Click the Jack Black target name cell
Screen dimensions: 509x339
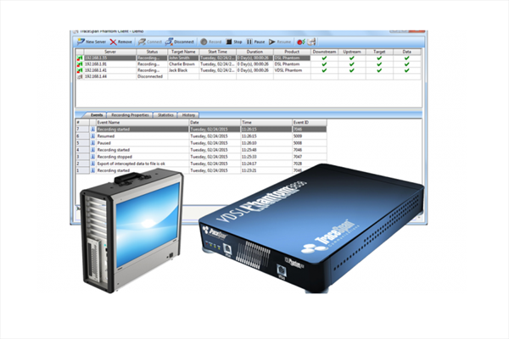pyautogui.click(x=183, y=70)
